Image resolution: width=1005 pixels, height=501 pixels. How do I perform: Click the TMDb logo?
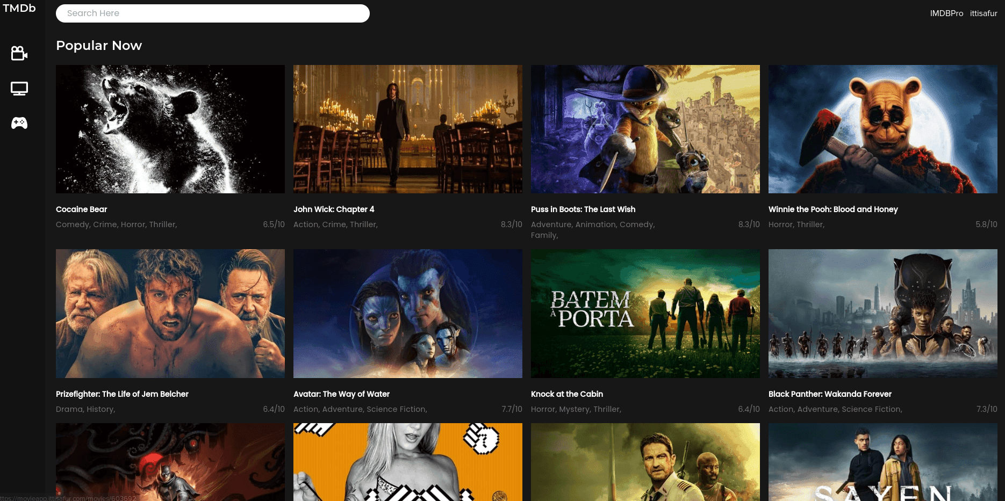(x=19, y=8)
